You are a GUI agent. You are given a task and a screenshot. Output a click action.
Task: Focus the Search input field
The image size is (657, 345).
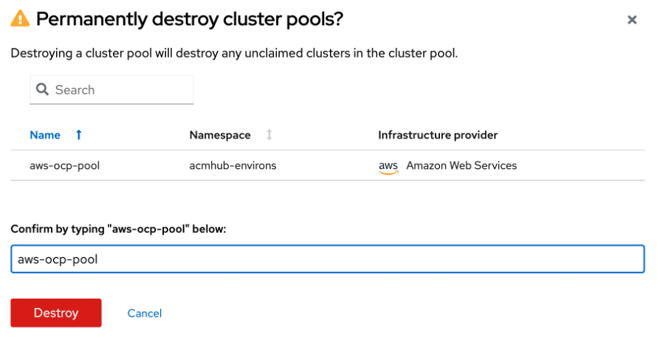pos(111,89)
